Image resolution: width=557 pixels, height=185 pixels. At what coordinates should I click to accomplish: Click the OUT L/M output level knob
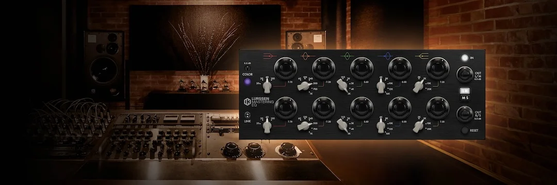click(465, 75)
